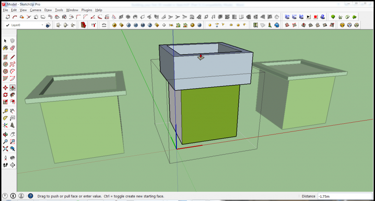Open the File menu
The image size is (375, 201).
[5, 10]
